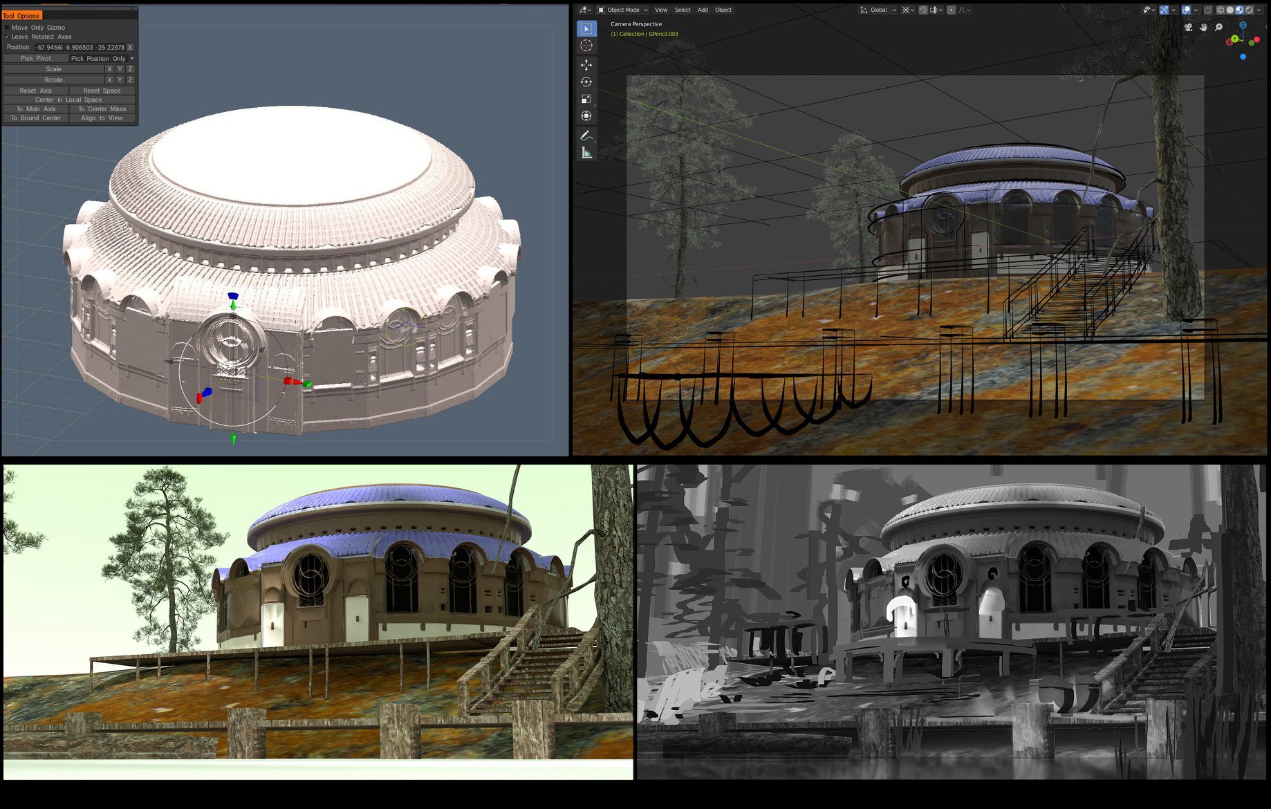Screen dimensions: 1271x809
Task: Click the Reset Space button
Action: tap(102, 91)
